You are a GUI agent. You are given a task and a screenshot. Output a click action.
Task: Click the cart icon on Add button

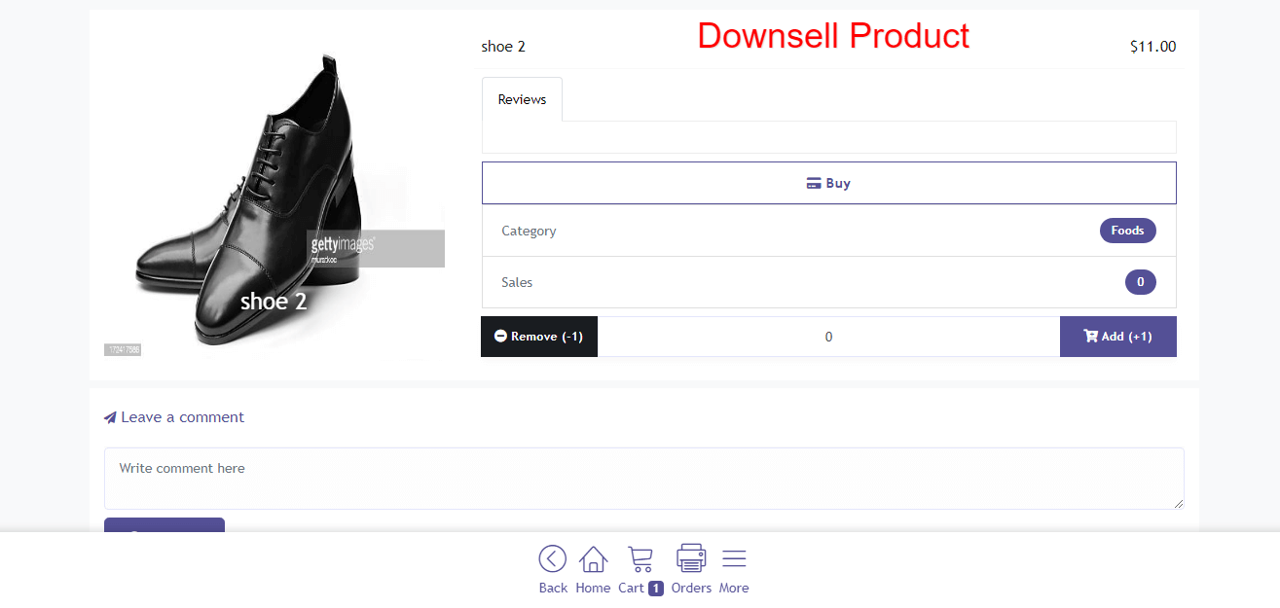(1090, 337)
